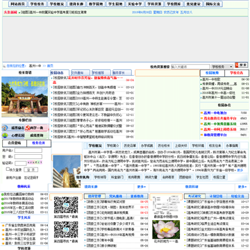Open the 惠州市第十一届运动会 video link
This screenshot has width=250, height=250.
click(219, 98)
